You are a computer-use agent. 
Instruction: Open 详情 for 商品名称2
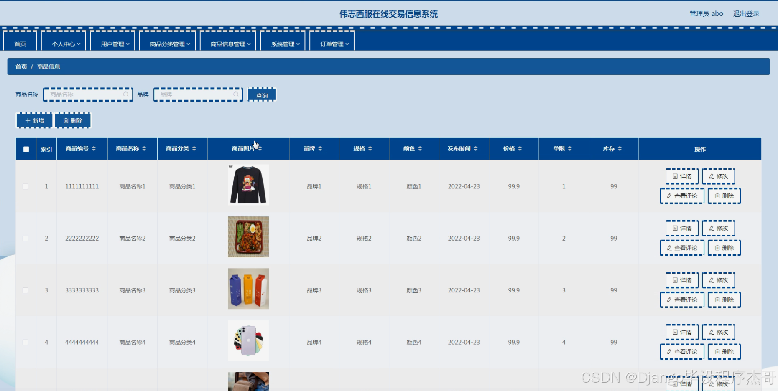click(682, 228)
